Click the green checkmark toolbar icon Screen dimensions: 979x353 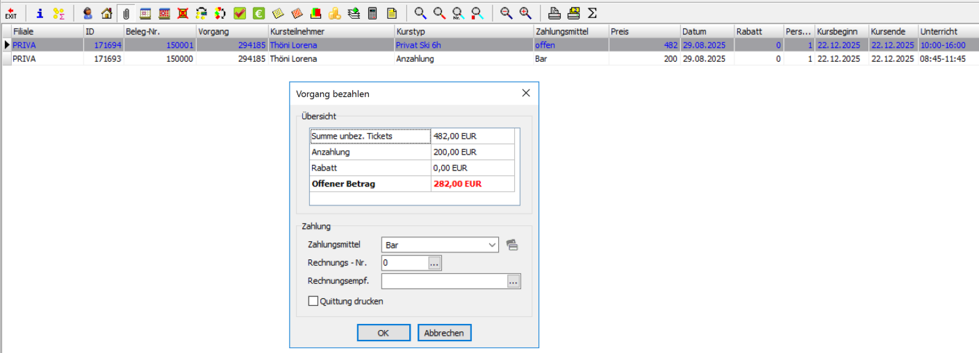[240, 13]
